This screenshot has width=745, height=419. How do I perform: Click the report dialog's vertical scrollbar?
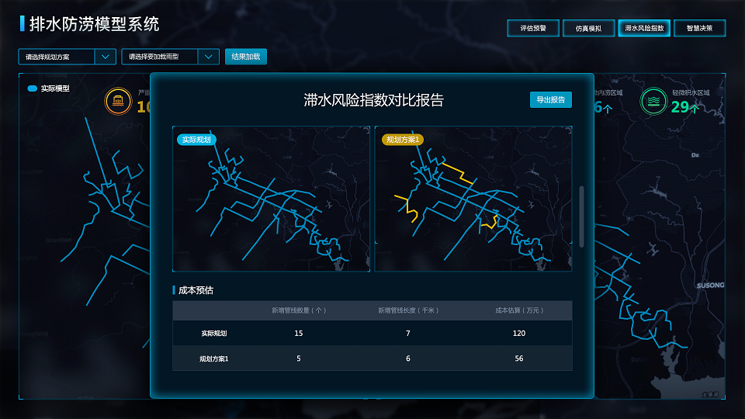(x=582, y=216)
